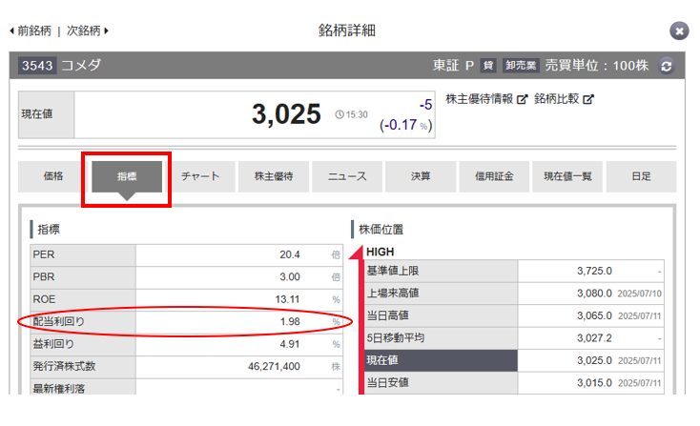Click the 配当利回り row in 指標 table
The width and height of the screenshot is (700, 426).
[x=181, y=321]
